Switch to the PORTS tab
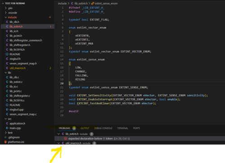The image size is (225, 163). [136, 128]
